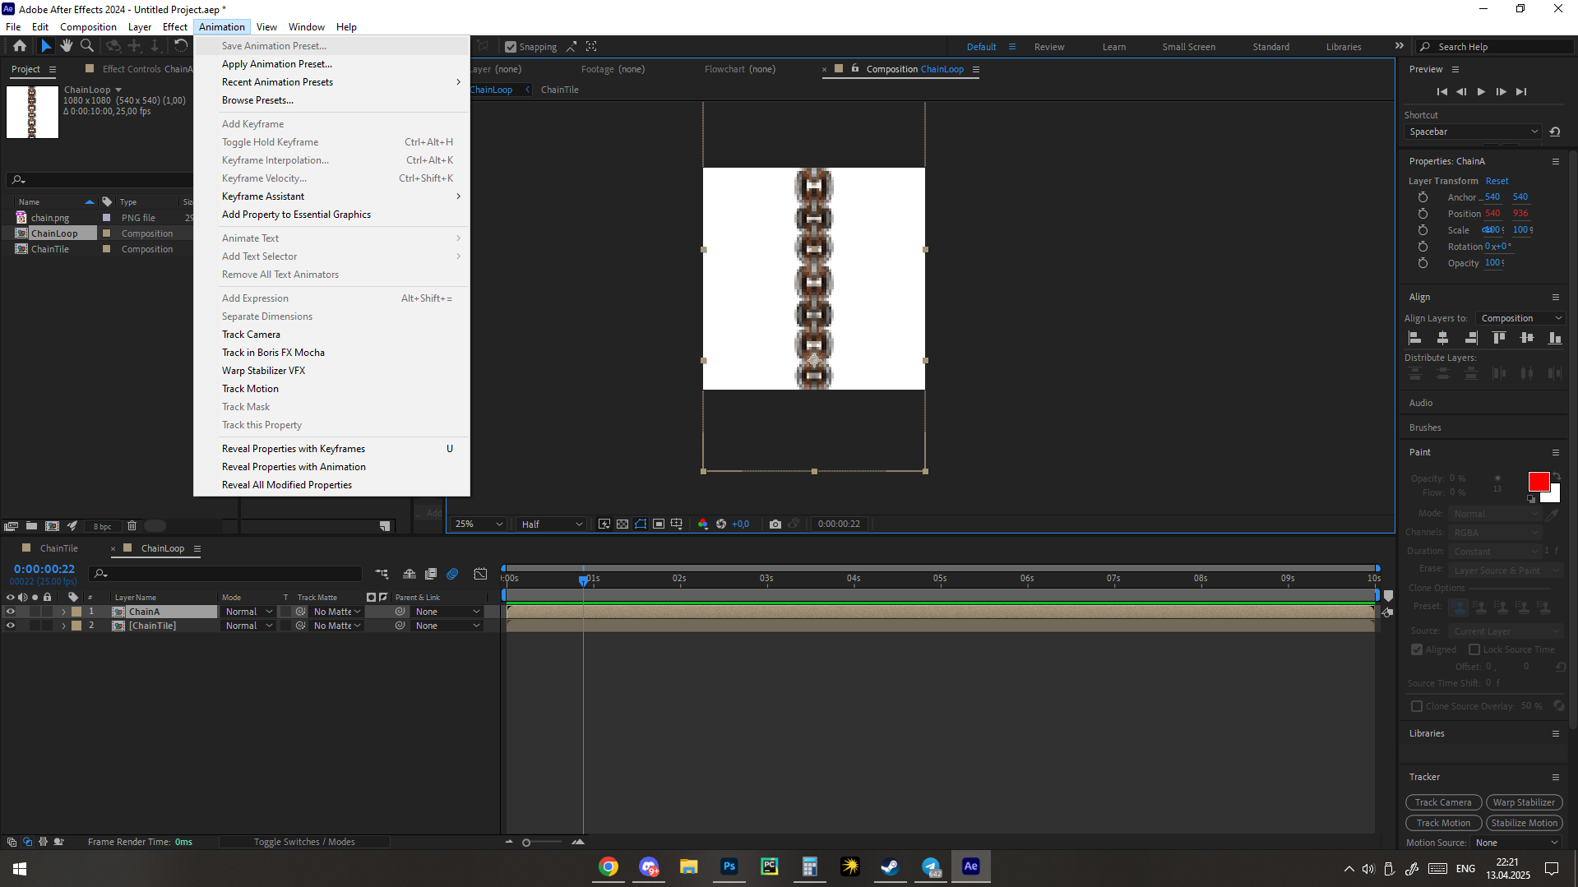The height and width of the screenshot is (887, 1578).
Task: Activate the Zoom tool
Action: (87, 45)
